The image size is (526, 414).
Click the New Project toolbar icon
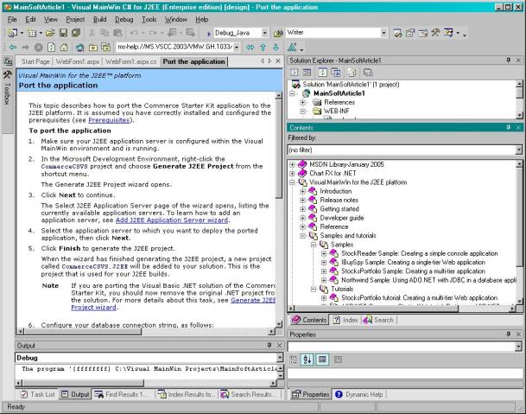pyautogui.click(x=13, y=33)
